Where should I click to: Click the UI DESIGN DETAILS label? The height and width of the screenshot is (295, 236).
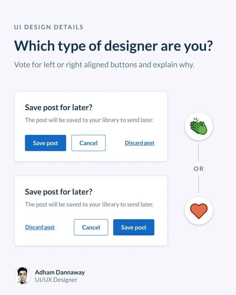49,27
